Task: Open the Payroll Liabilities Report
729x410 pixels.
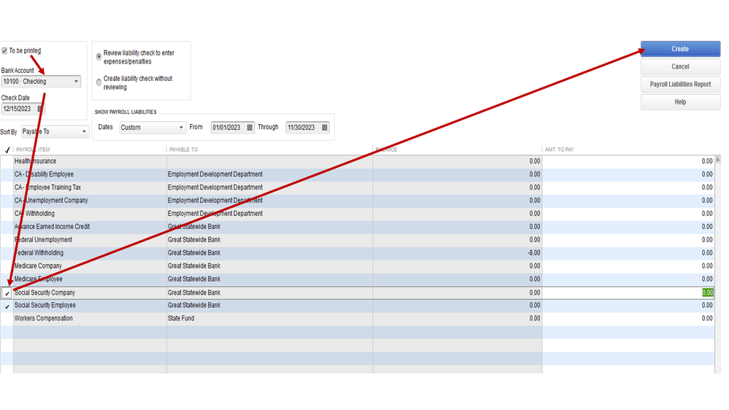Action: (x=680, y=84)
